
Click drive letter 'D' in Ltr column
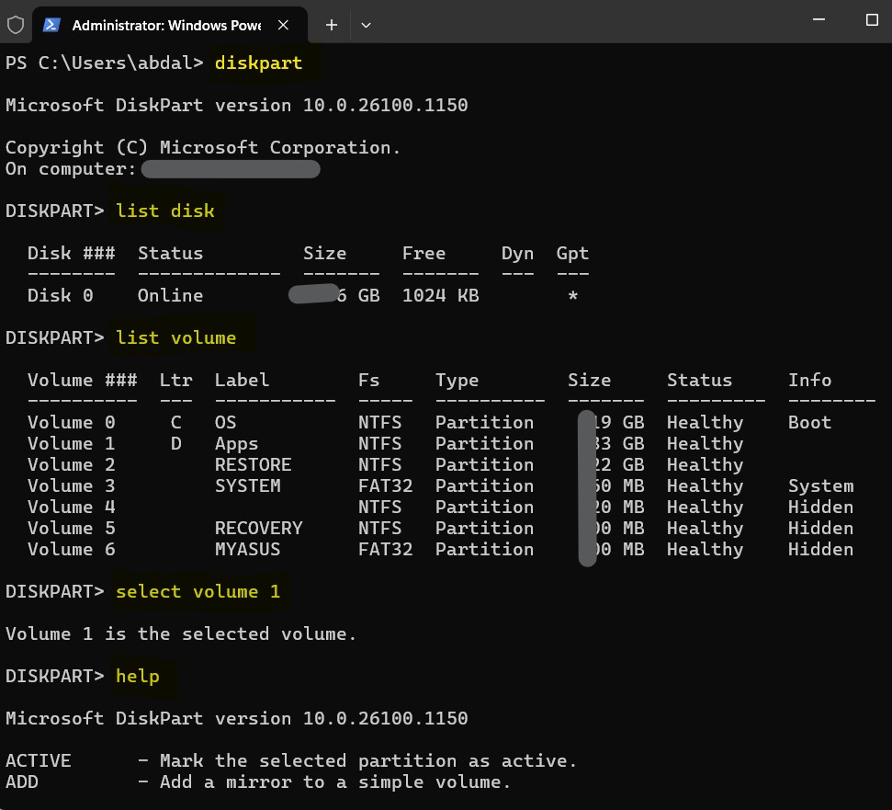pyautogui.click(x=175, y=443)
